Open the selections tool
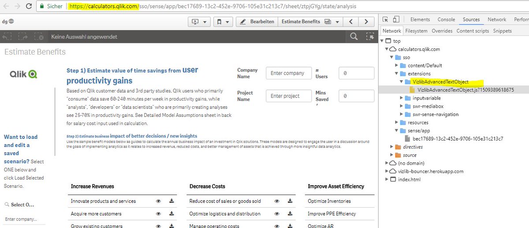This screenshot has width=529, height=228. click(x=369, y=37)
